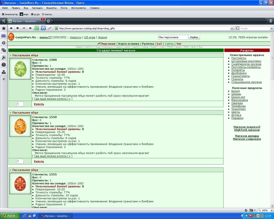
Task: Go to the browser home page icon
Action: (43, 28)
